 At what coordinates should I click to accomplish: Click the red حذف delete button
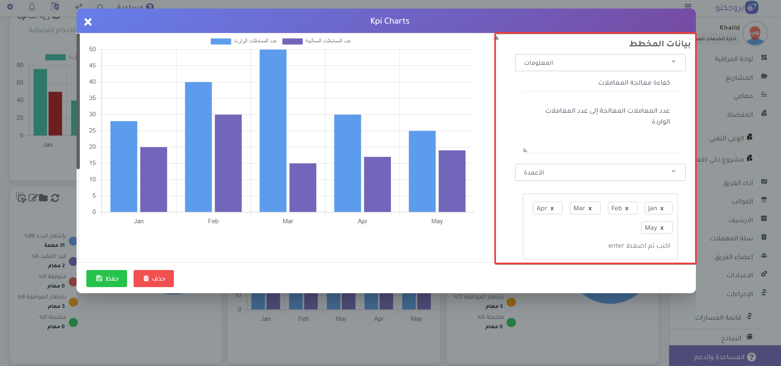(x=154, y=279)
